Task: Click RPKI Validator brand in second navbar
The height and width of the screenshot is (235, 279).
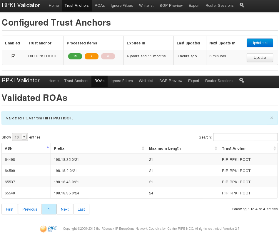Action: click(21, 80)
